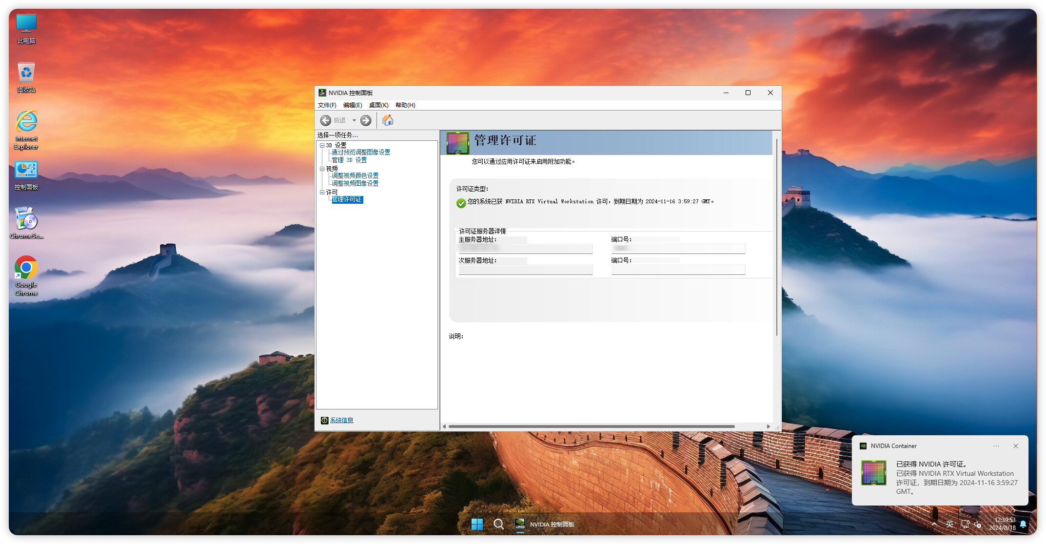This screenshot has height=544, width=1046.
Task: Open the 文件(F) menu
Action: click(327, 105)
